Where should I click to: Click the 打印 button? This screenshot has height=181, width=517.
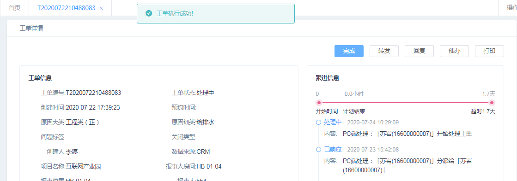[489, 51]
